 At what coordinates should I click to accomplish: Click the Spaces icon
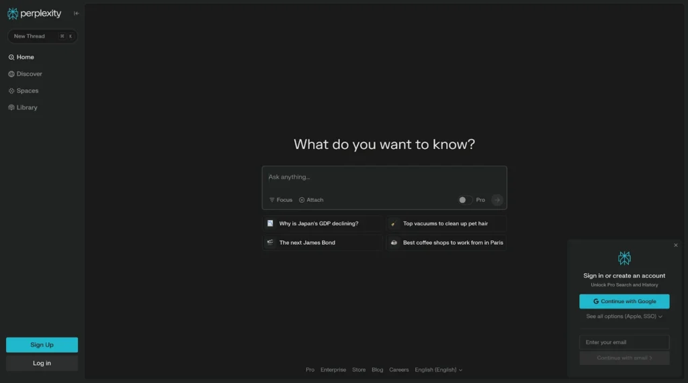coord(11,91)
